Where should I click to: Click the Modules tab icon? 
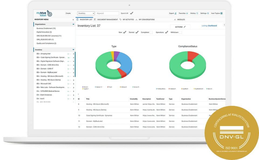coord(175,20)
